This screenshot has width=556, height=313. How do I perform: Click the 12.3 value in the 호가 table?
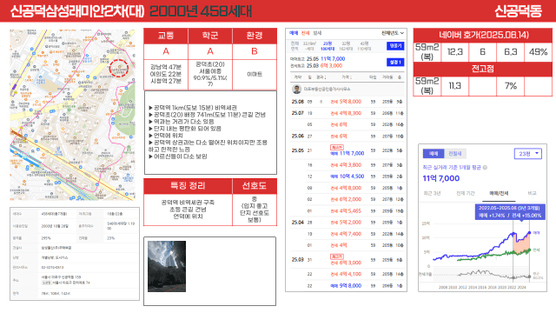point(455,52)
